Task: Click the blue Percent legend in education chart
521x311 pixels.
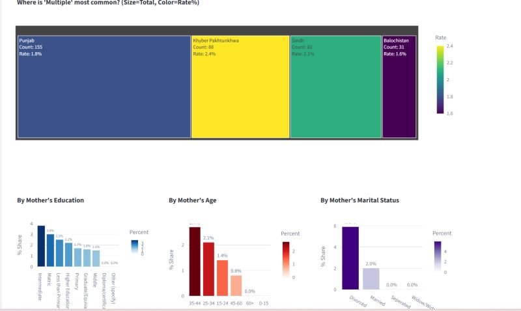Action: click(x=135, y=247)
